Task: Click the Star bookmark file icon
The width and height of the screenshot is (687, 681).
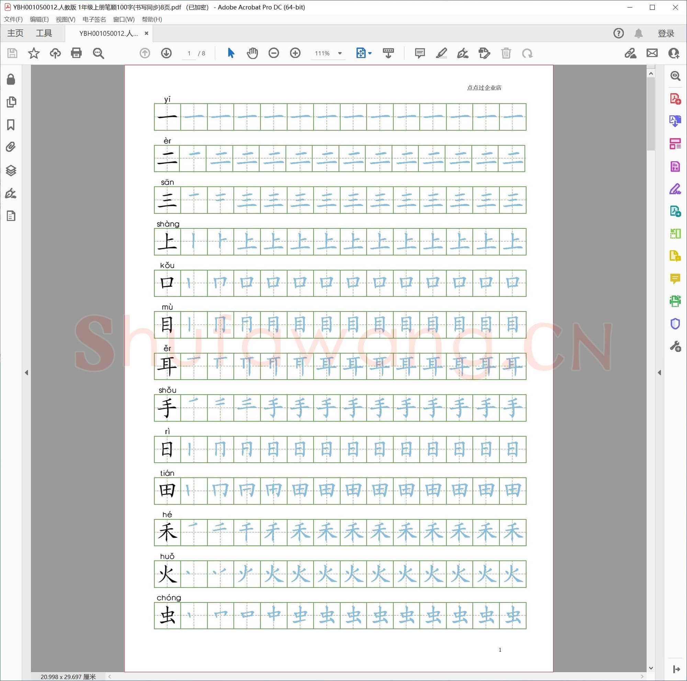Action: tap(34, 53)
